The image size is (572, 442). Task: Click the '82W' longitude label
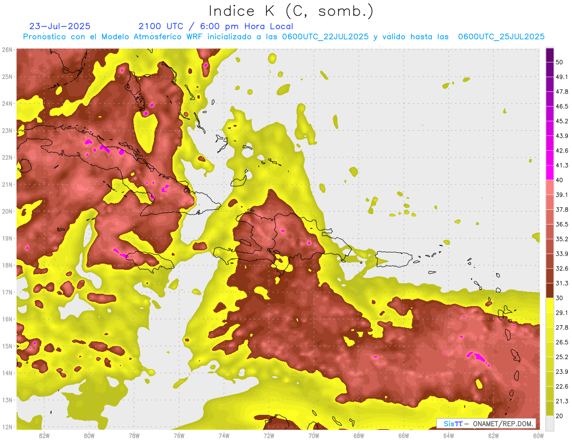click(x=44, y=435)
